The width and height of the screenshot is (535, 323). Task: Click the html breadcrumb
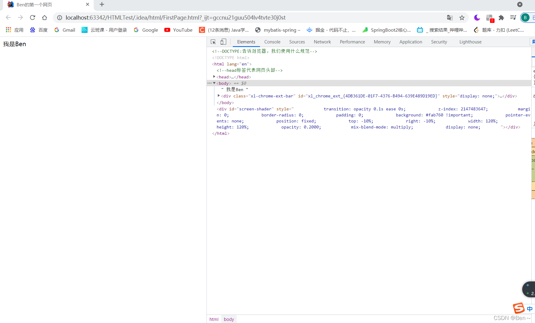214,319
